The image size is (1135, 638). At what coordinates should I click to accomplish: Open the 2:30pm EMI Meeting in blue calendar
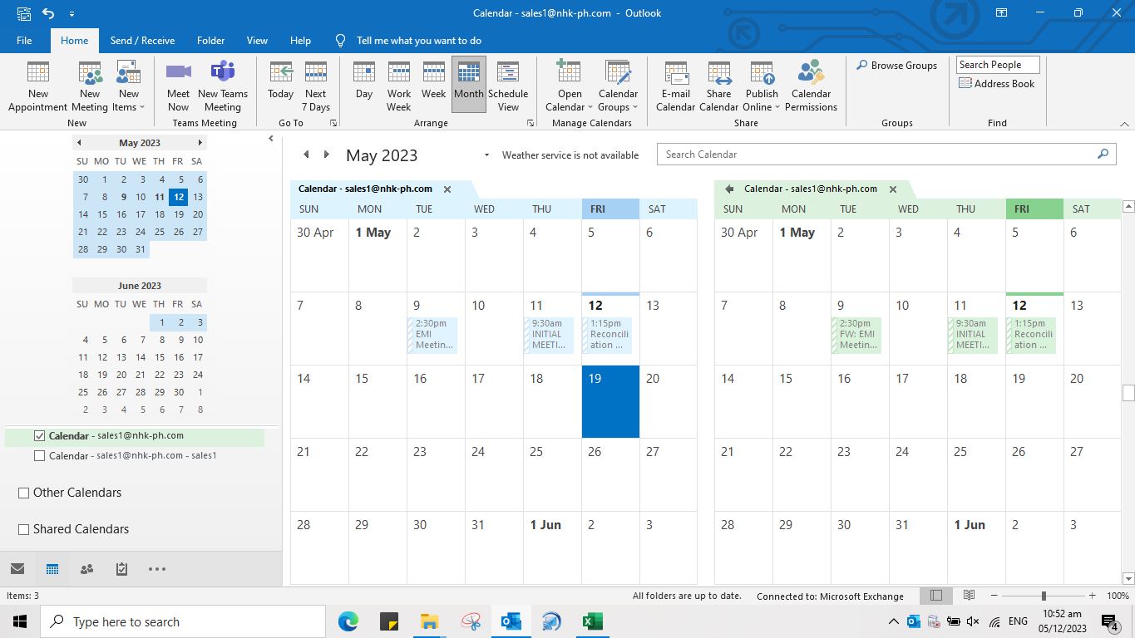[432, 335]
